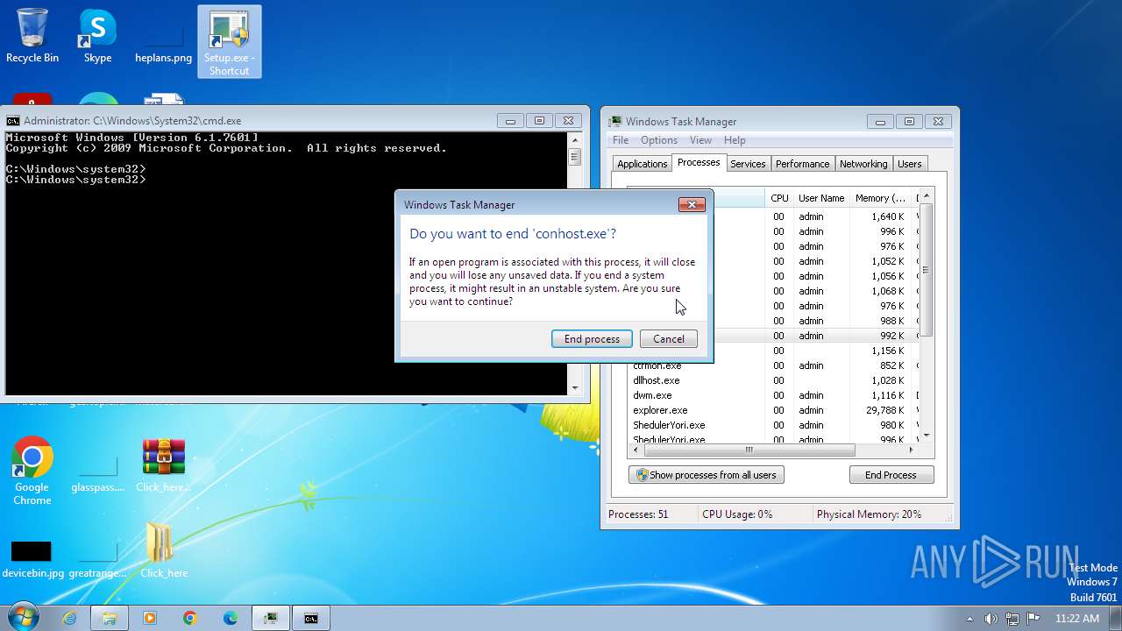Viewport: 1122px width, 631px height.
Task: Open the Performance tab
Action: click(x=802, y=164)
